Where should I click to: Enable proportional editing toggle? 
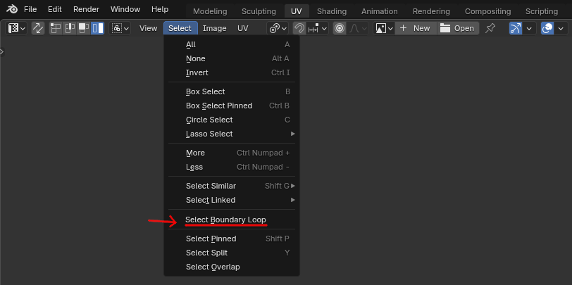click(340, 28)
